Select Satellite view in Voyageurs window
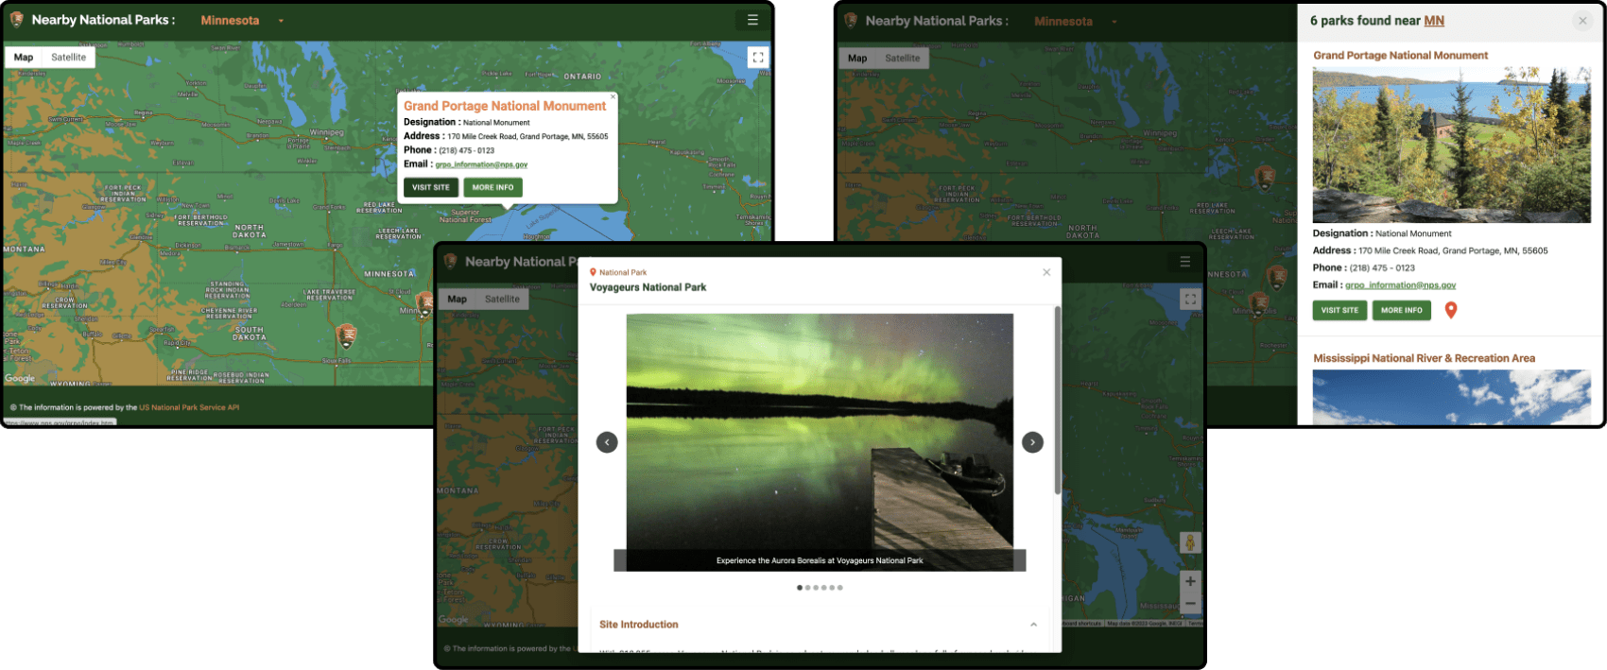Viewport: 1607px width, 670px height. click(502, 299)
